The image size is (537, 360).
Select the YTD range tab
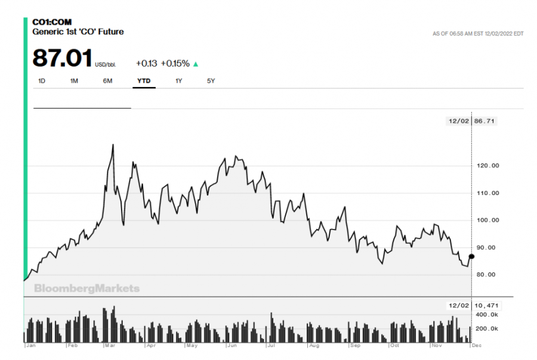[144, 81]
